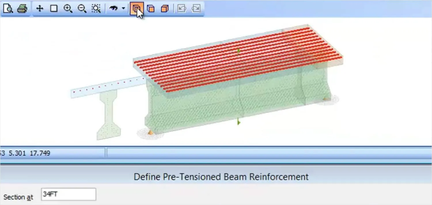Click the eye view-settings icon

(x=113, y=9)
